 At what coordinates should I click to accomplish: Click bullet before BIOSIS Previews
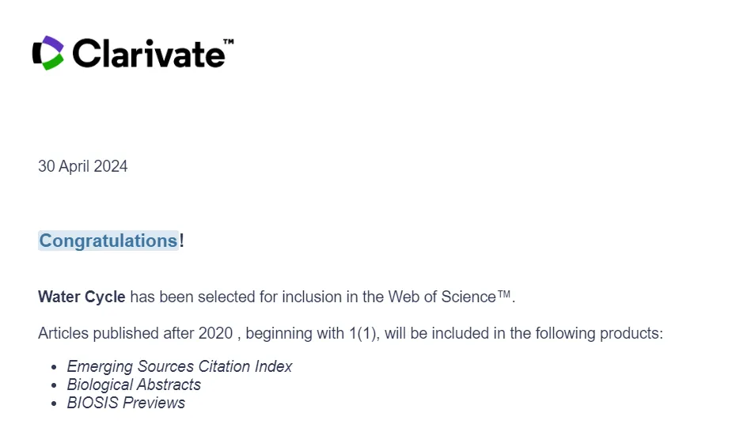[54, 404]
